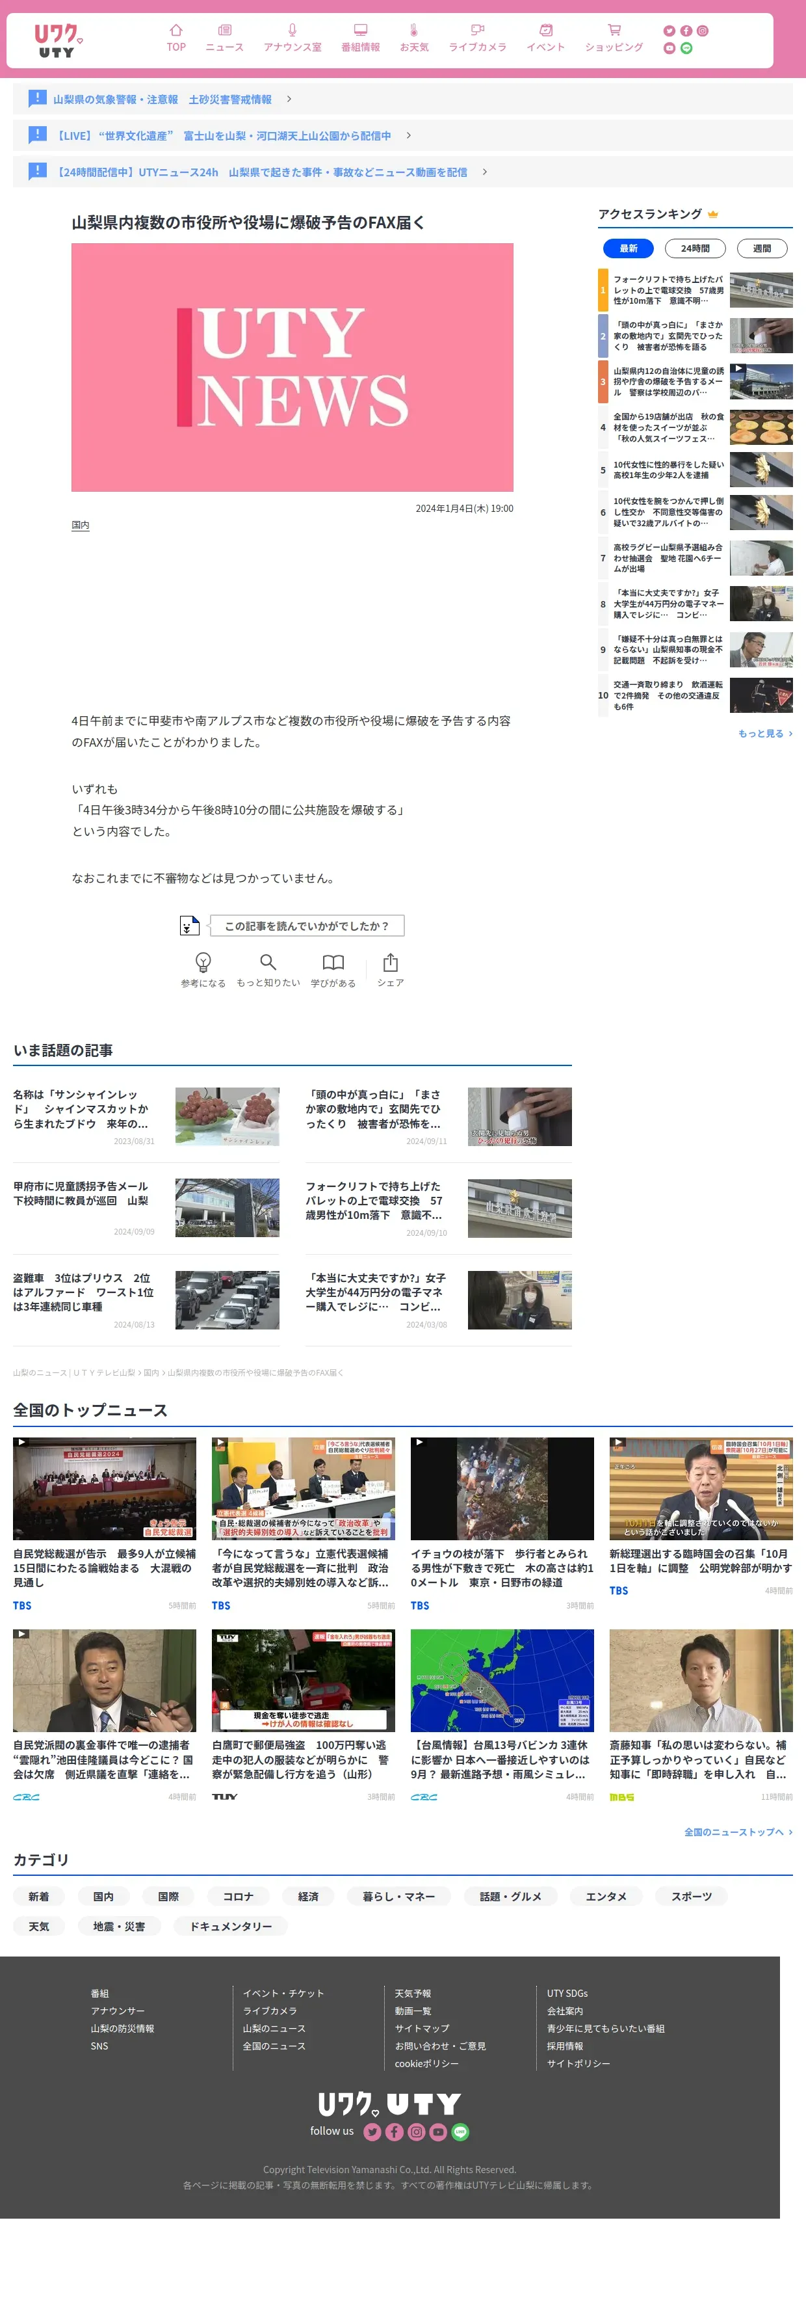
Task: Open the 台風13号バビンカ map thumbnail
Action: pos(502,1681)
